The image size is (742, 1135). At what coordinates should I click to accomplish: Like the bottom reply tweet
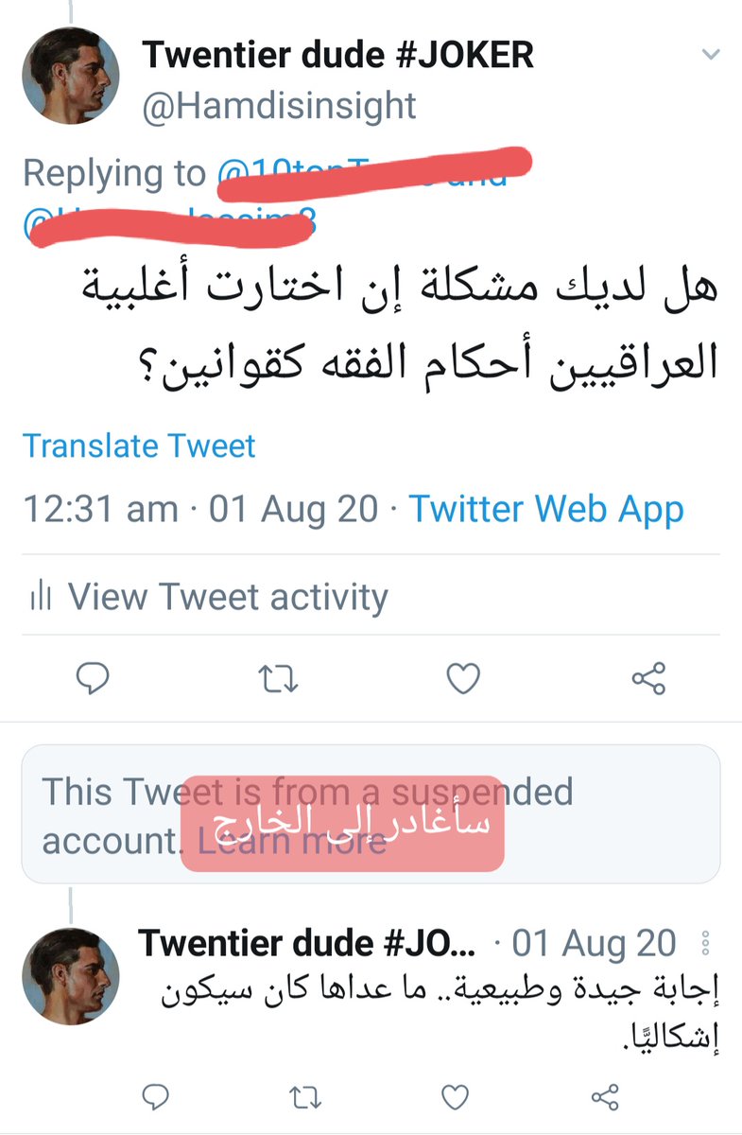tap(455, 1096)
